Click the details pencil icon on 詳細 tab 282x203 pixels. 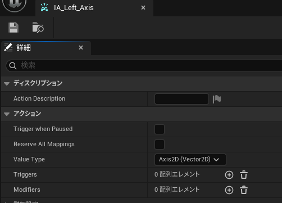point(8,47)
